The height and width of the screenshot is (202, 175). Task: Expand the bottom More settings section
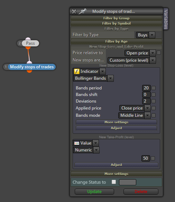tap(116, 174)
